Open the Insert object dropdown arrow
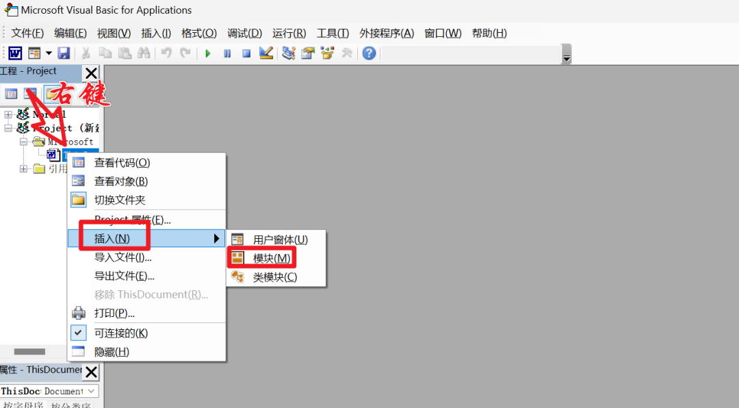The height and width of the screenshot is (408, 739). pyautogui.click(x=49, y=53)
